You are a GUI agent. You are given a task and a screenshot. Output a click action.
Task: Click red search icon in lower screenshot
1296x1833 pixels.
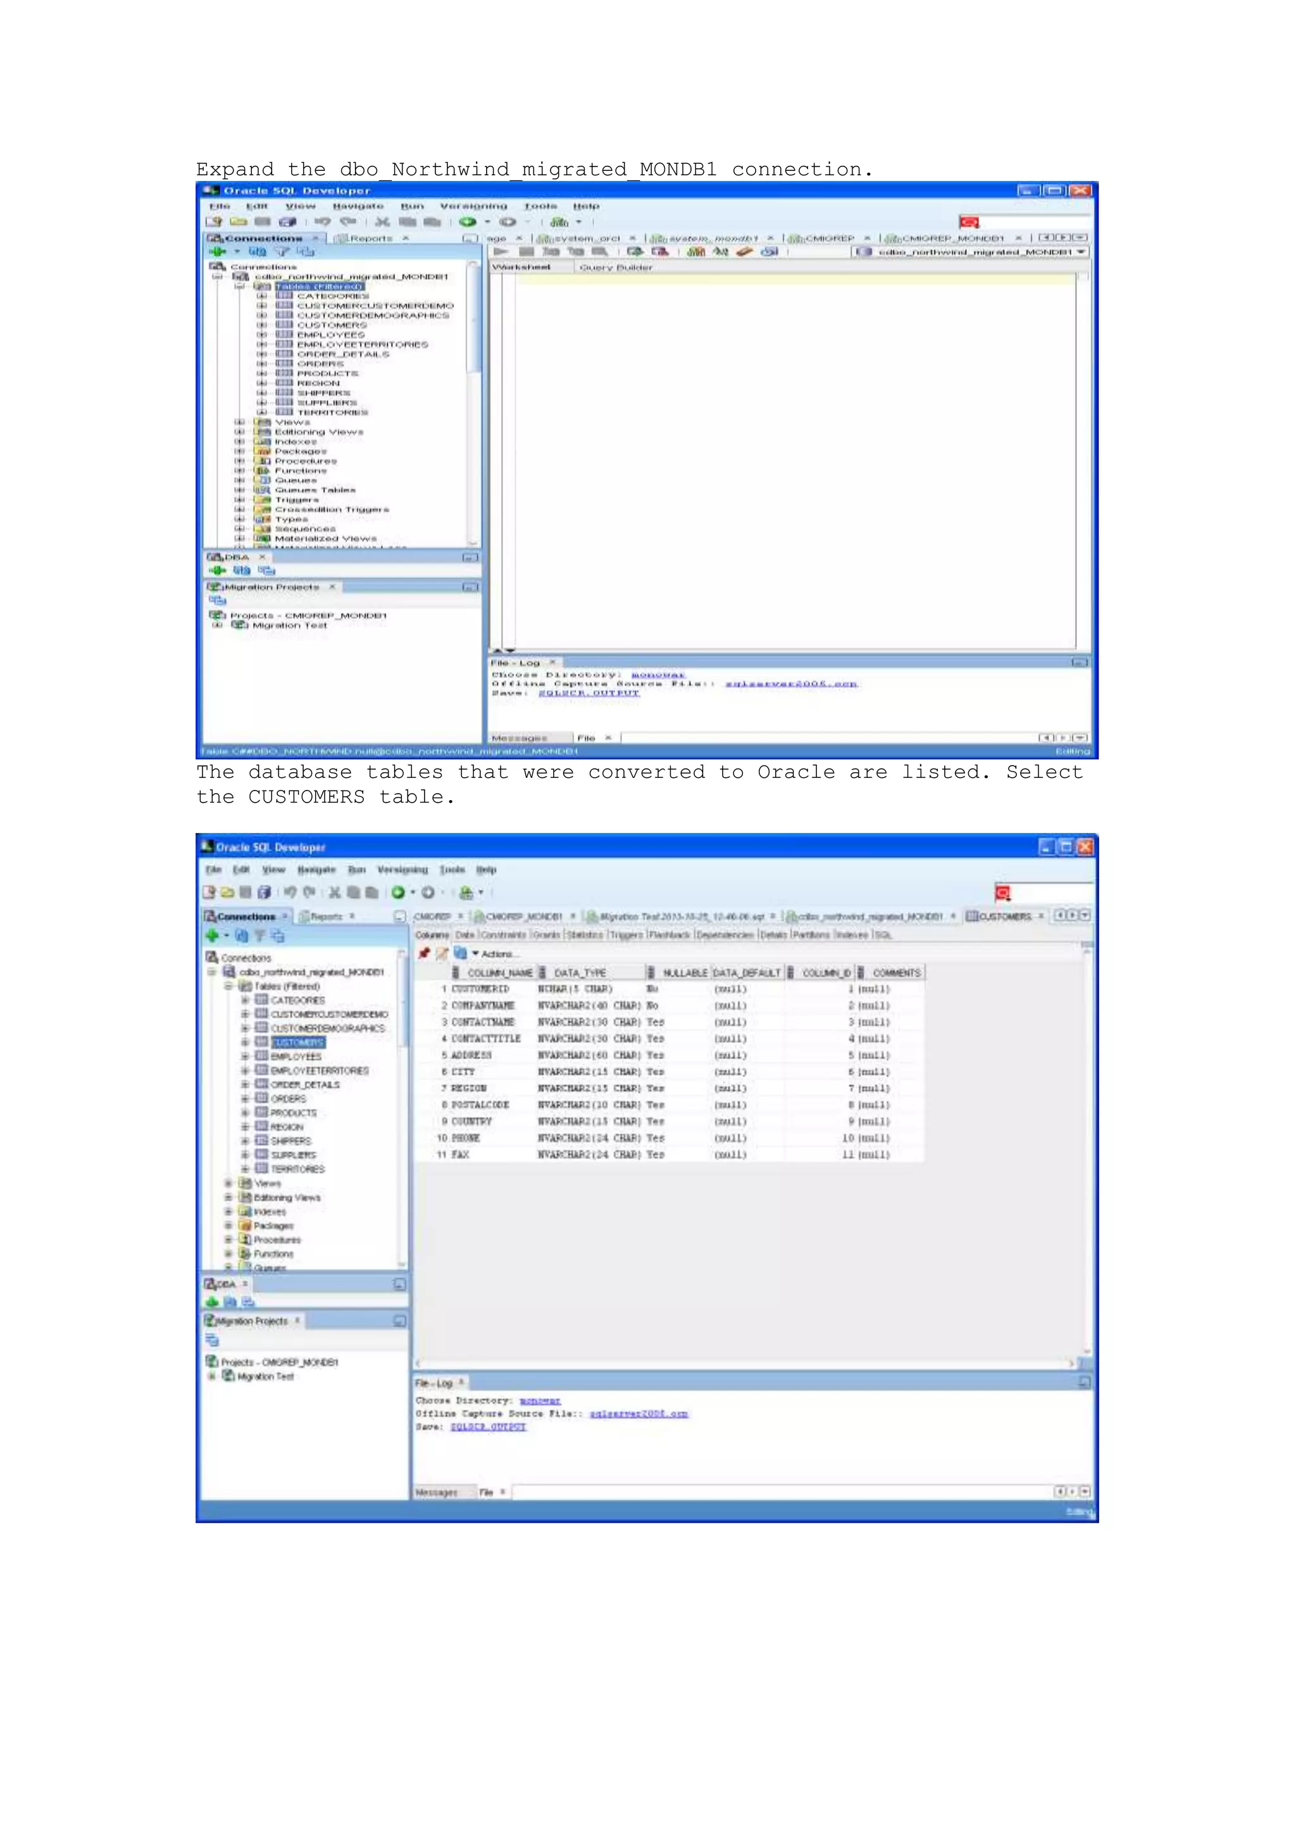(1003, 893)
